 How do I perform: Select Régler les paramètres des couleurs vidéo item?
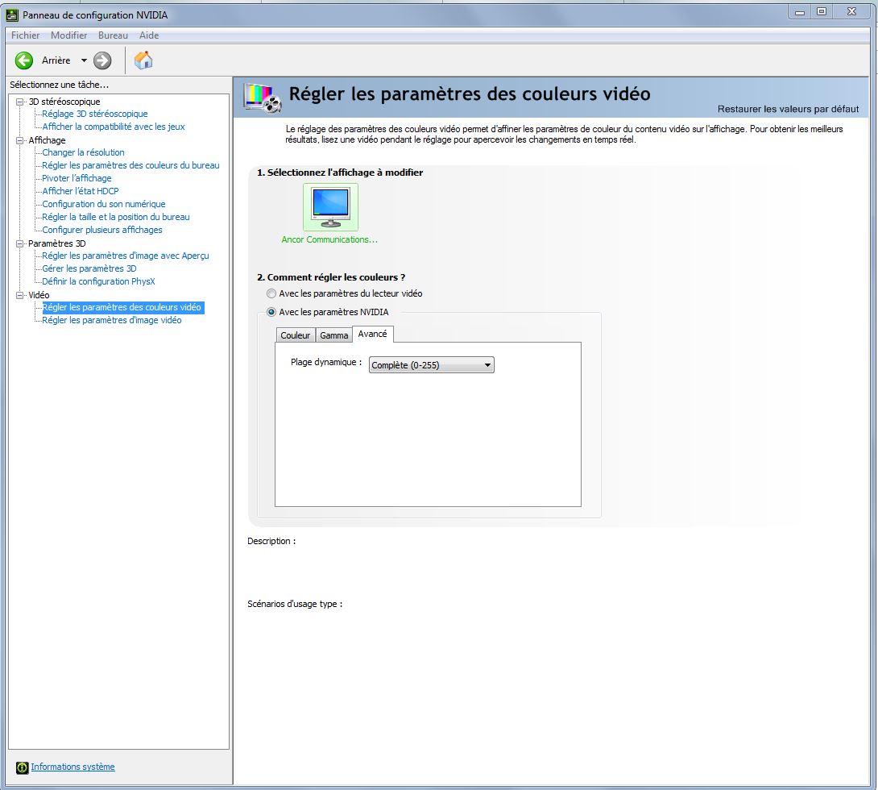coord(122,308)
